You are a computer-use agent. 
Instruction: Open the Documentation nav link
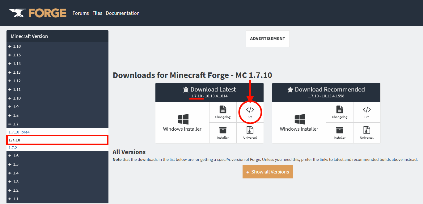[123, 13]
